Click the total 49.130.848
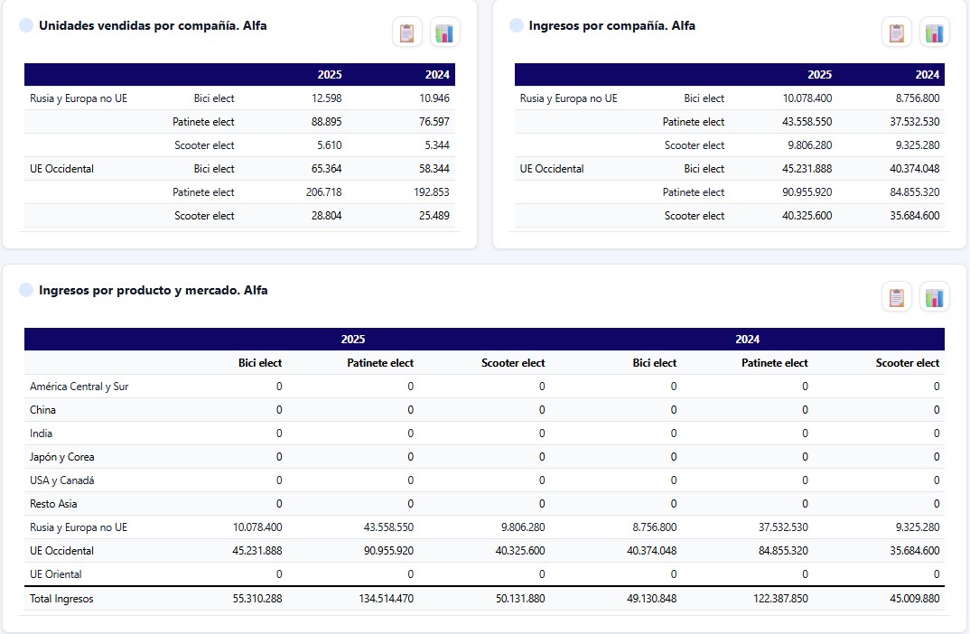The height and width of the screenshot is (634, 970). [x=651, y=599]
